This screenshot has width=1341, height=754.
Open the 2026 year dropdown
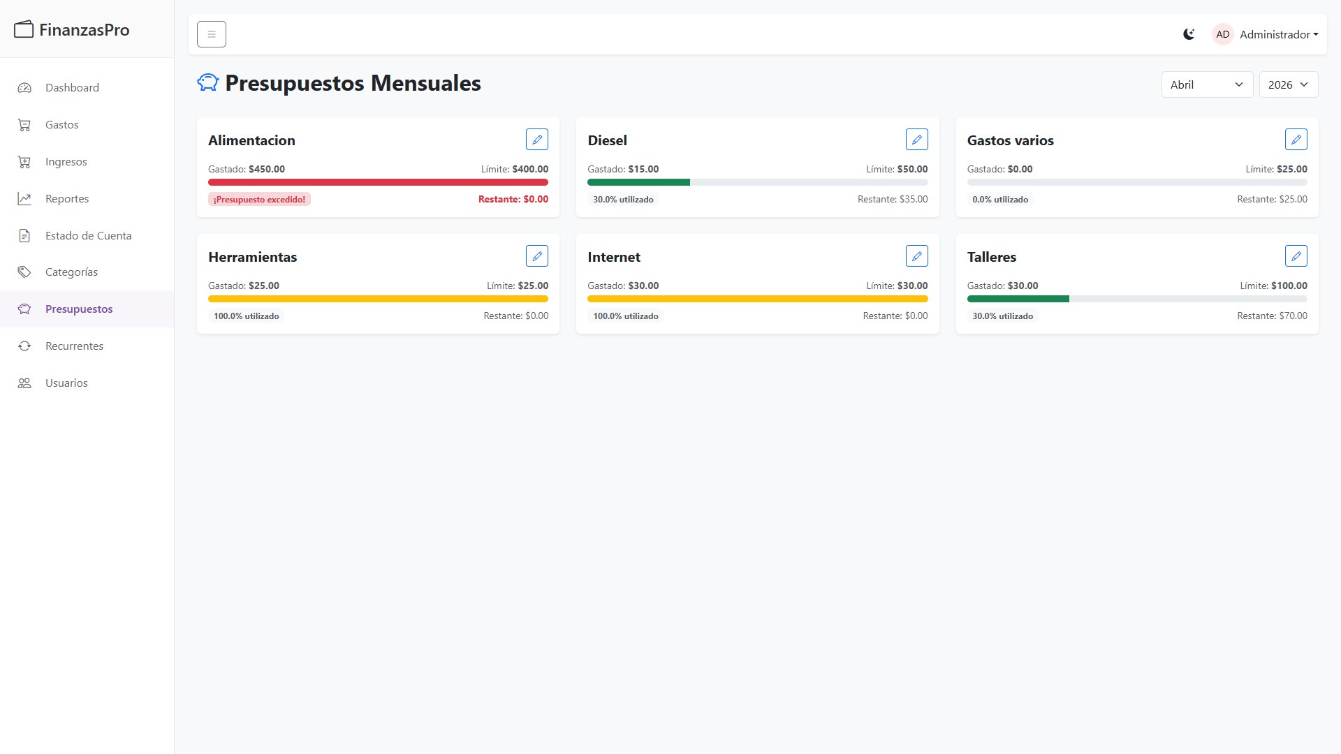[x=1289, y=84]
